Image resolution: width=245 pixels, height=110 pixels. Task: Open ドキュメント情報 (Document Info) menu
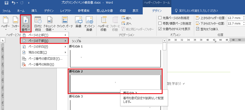click(x=50, y=23)
